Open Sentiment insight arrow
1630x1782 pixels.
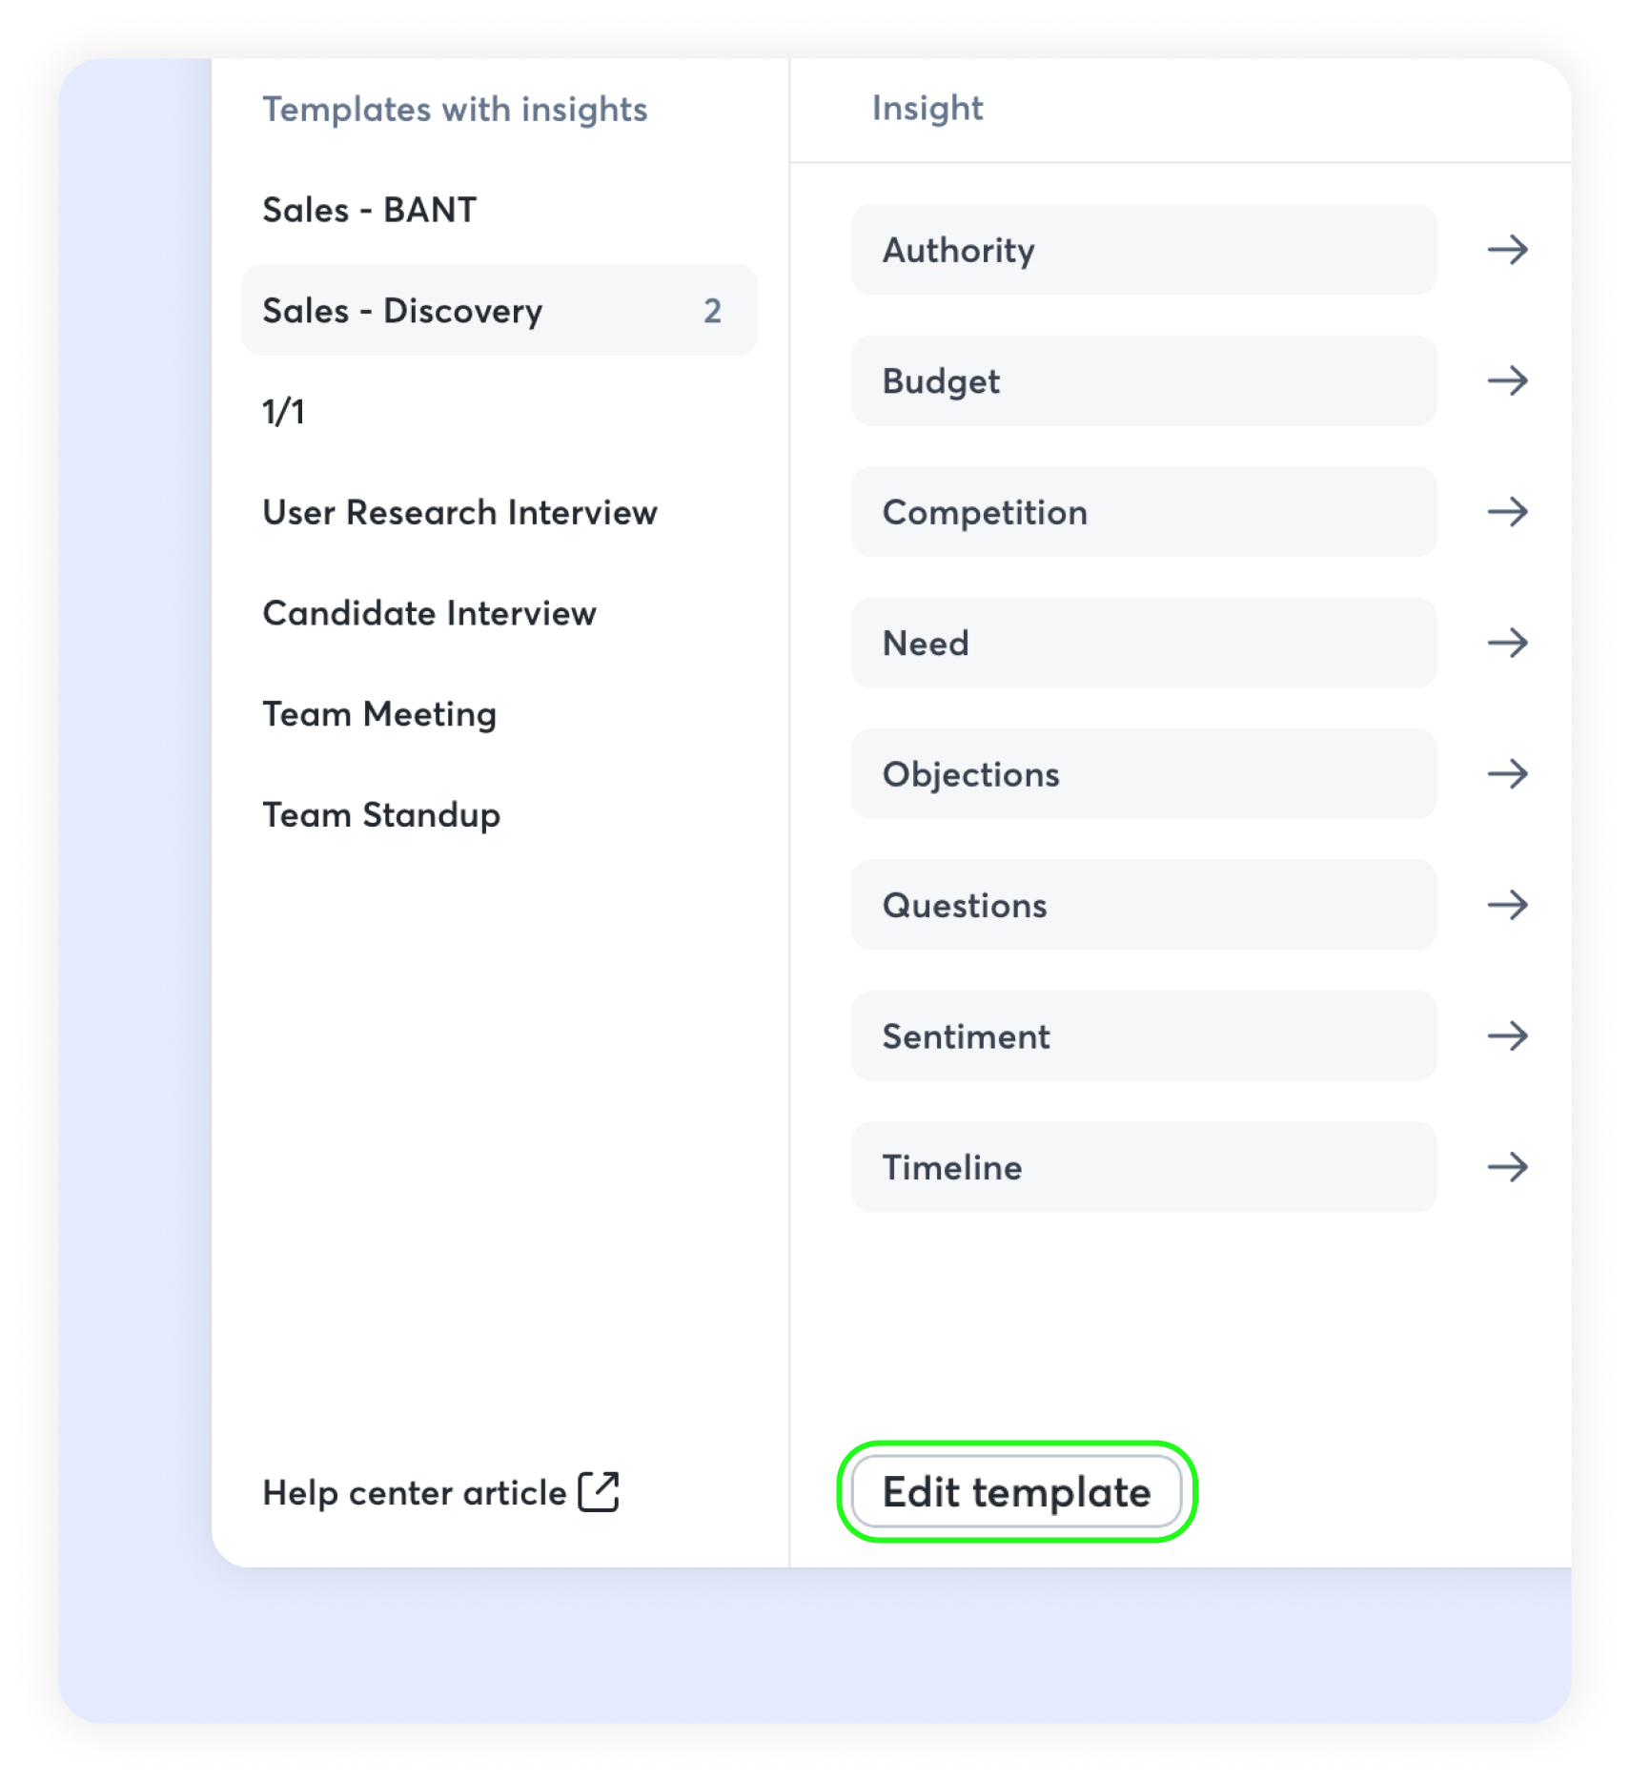point(1507,1035)
